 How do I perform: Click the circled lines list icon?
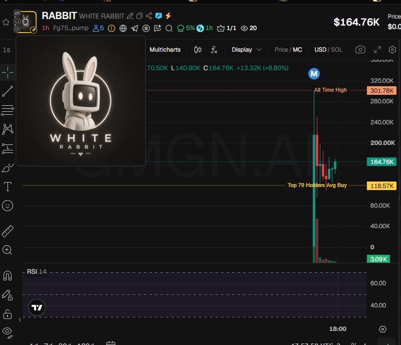(x=146, y=28)
